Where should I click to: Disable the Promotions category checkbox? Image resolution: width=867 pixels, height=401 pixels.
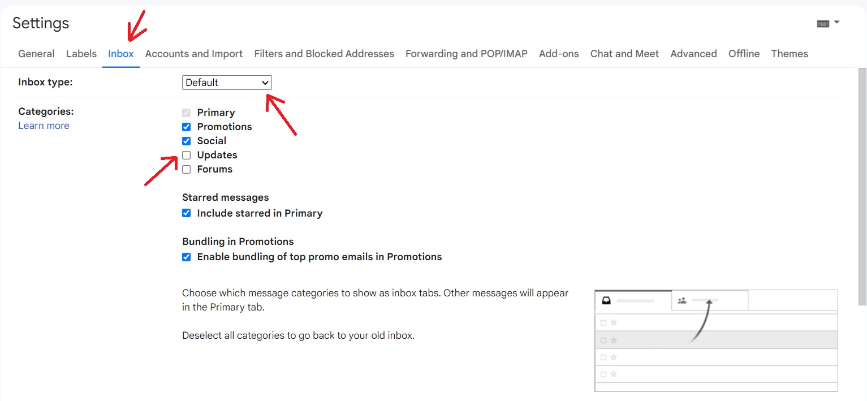(x=187, y=127)
